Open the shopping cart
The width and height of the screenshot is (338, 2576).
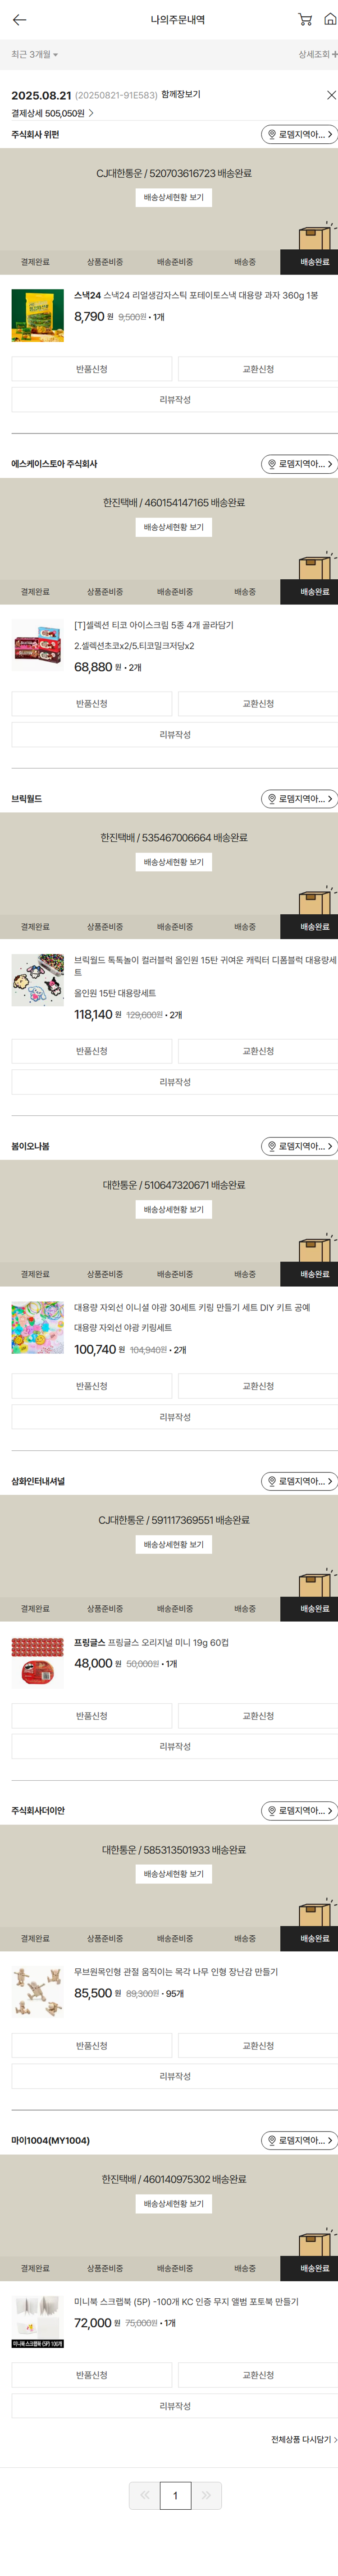(305, 20)
